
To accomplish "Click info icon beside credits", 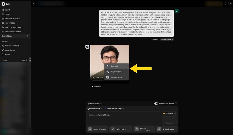I will pyautogui.click(x=176, y=114).
